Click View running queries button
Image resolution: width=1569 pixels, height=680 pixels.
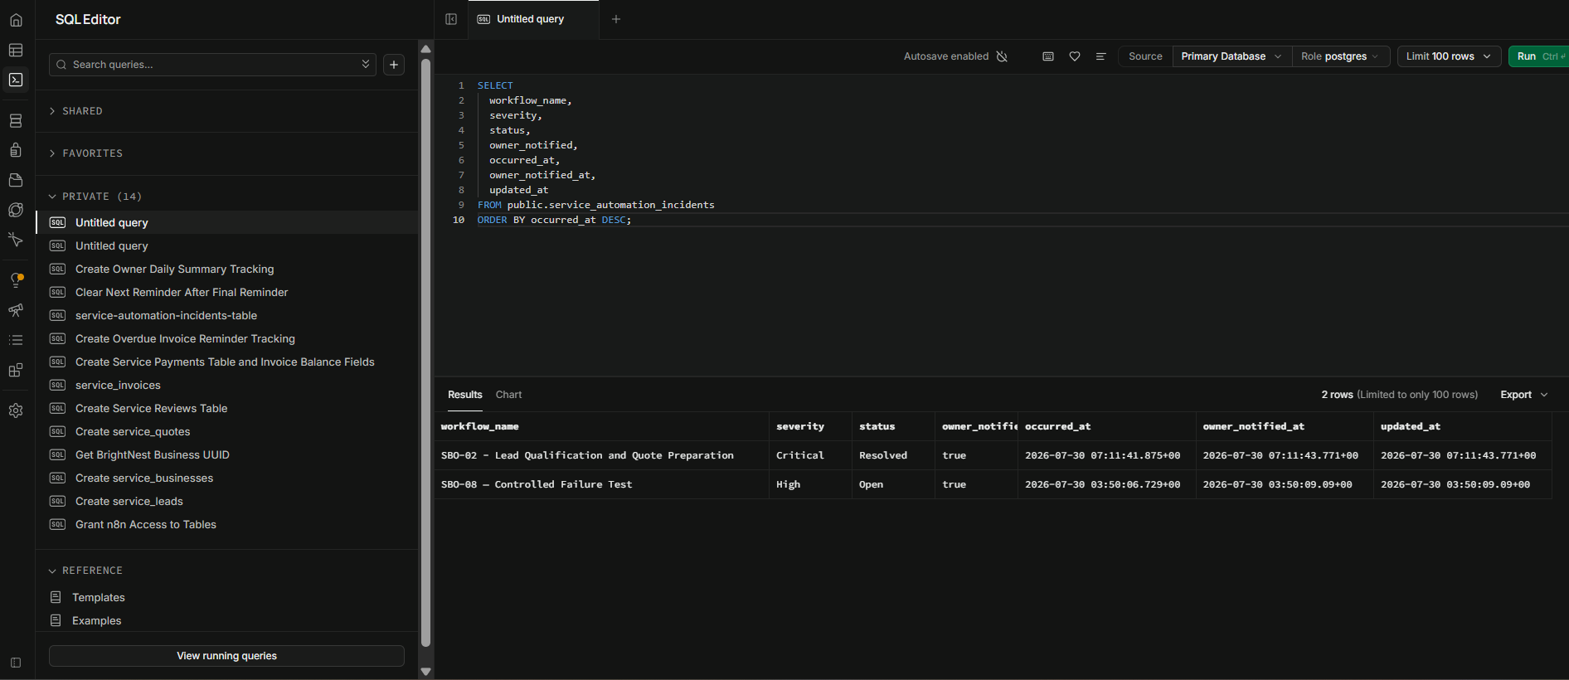[x=226, y=656]
